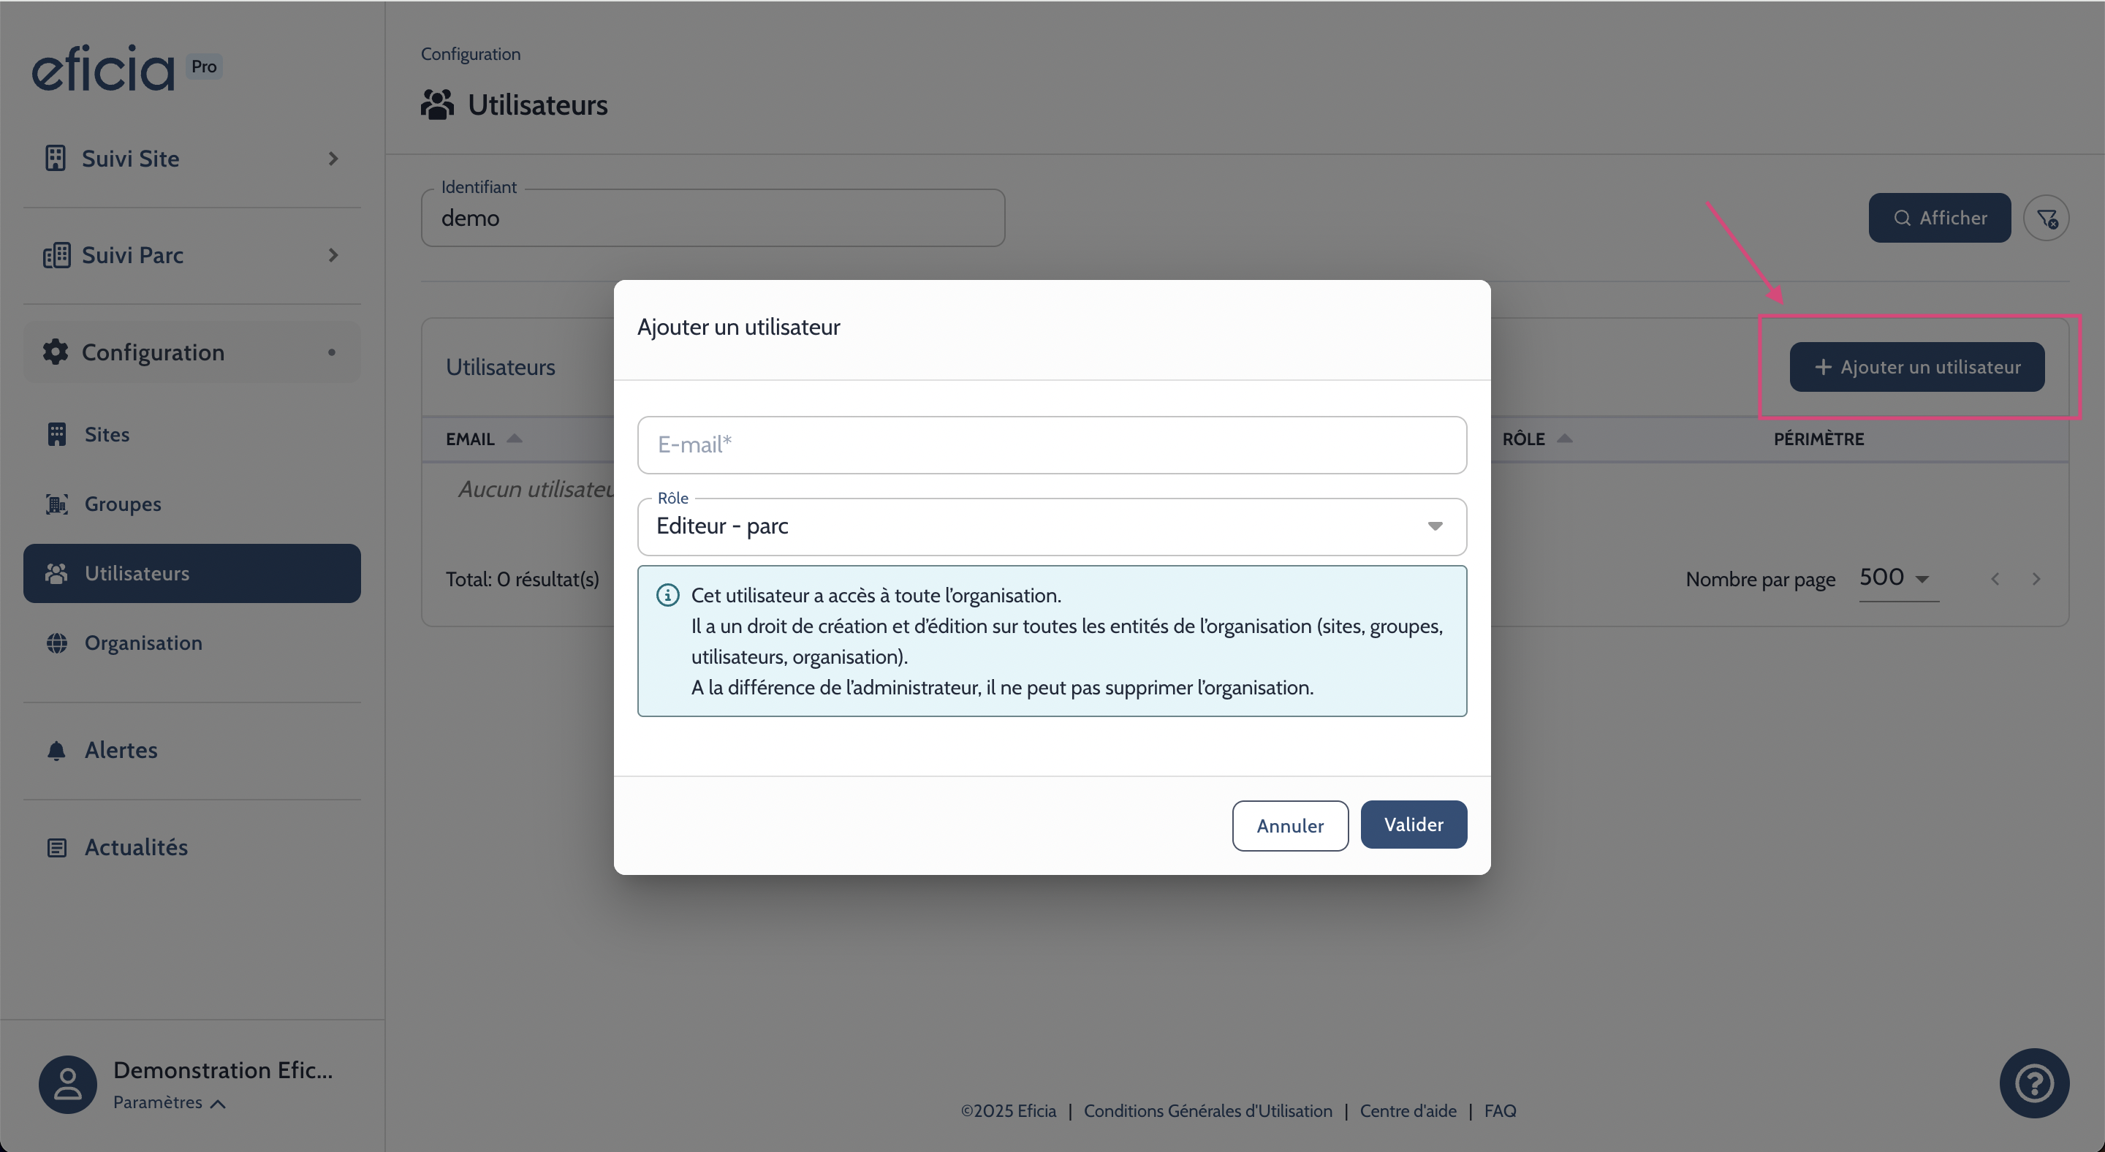The width and height of the screenshot is (2105, 1152).
Task: Open the Organisation menu item
Action: tap(143, 643)
